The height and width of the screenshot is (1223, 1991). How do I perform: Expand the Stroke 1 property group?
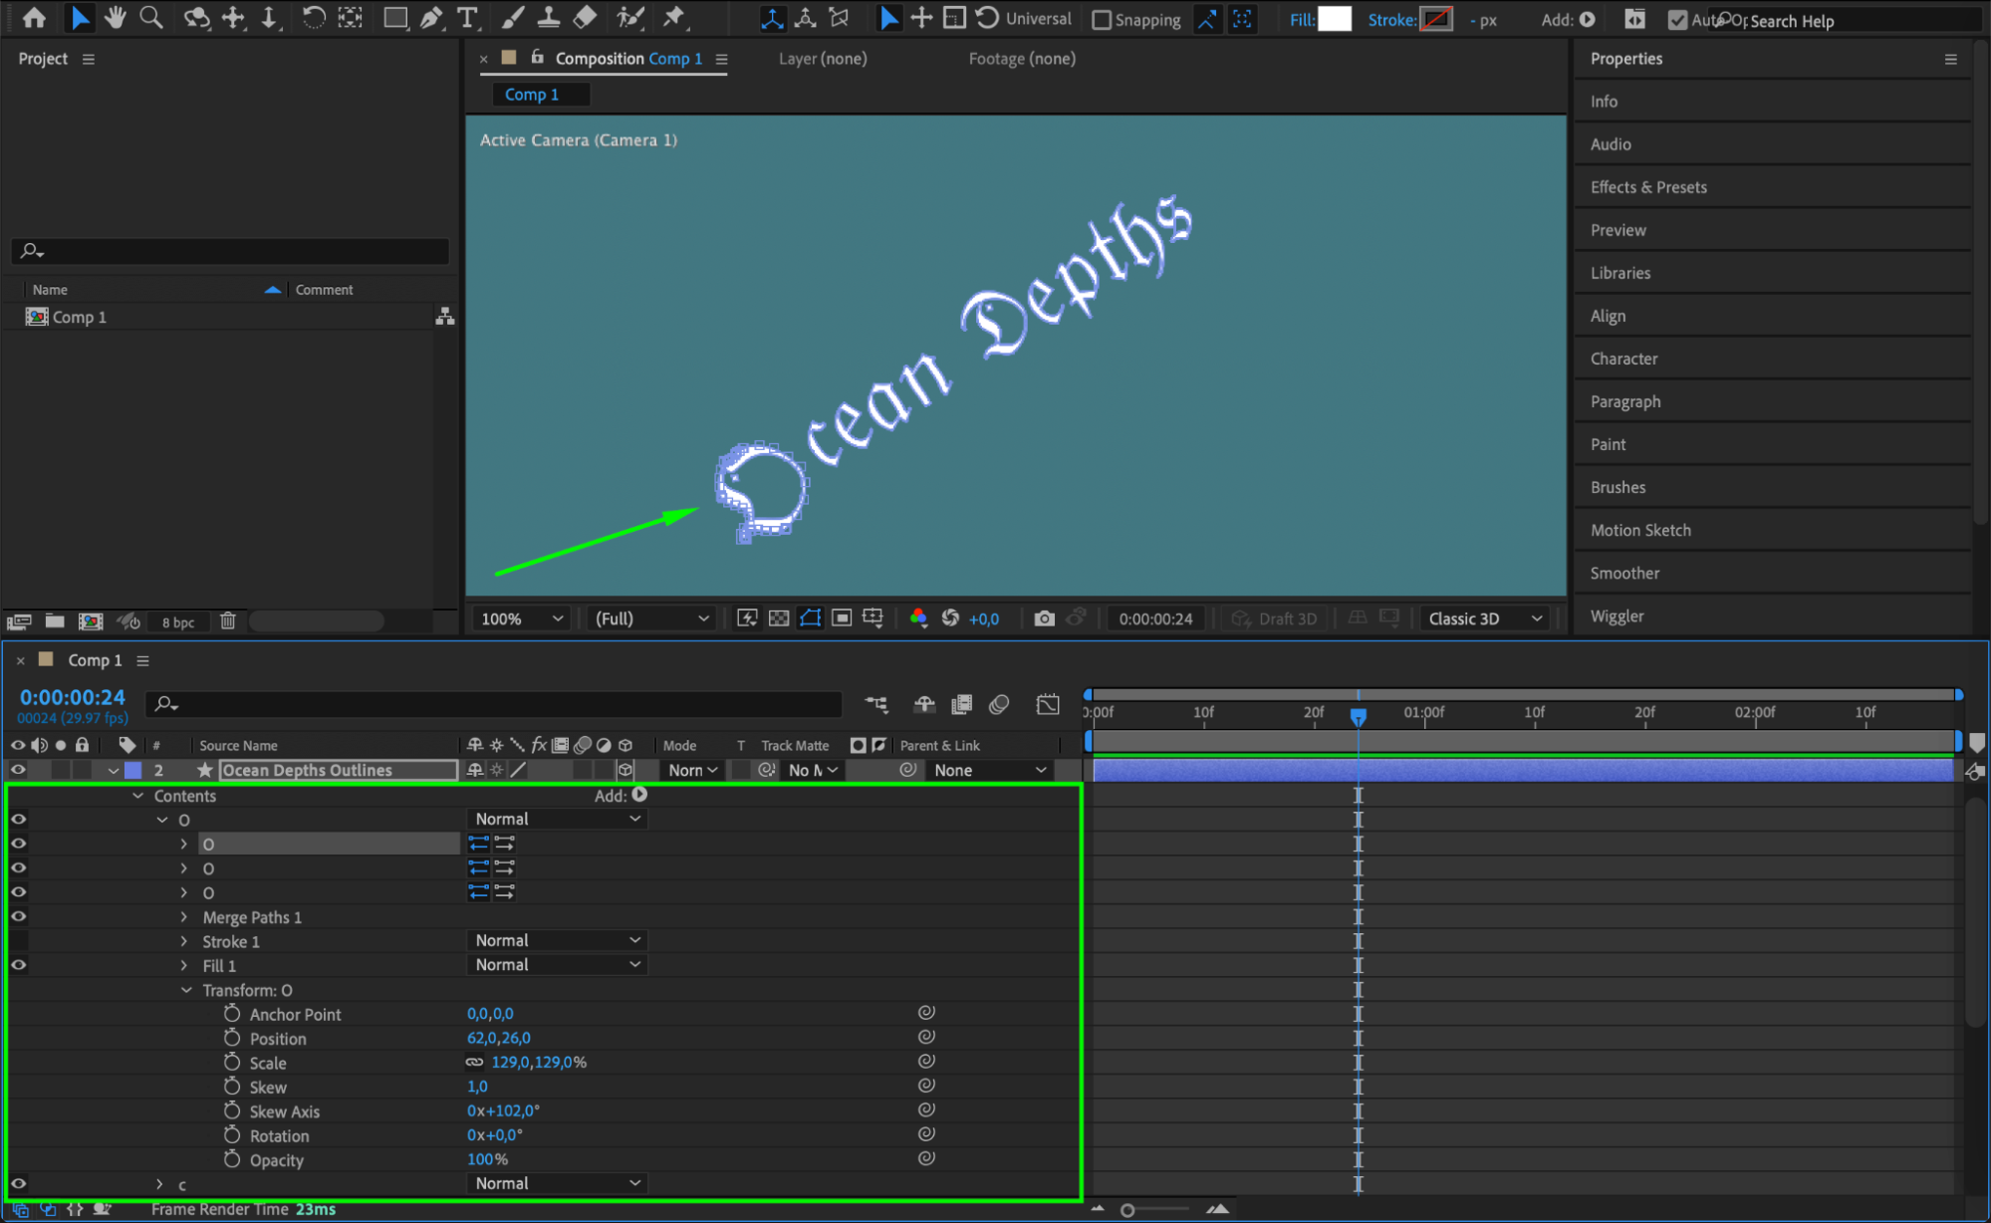(x=184, y=941)
